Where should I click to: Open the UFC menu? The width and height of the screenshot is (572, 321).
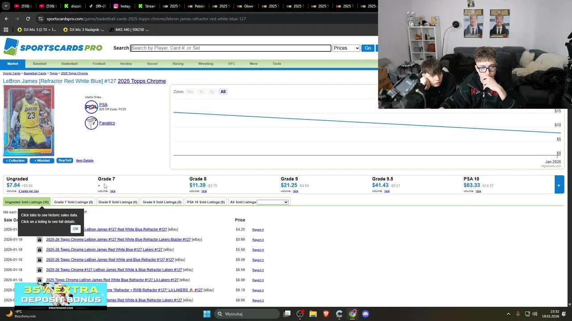231,64
